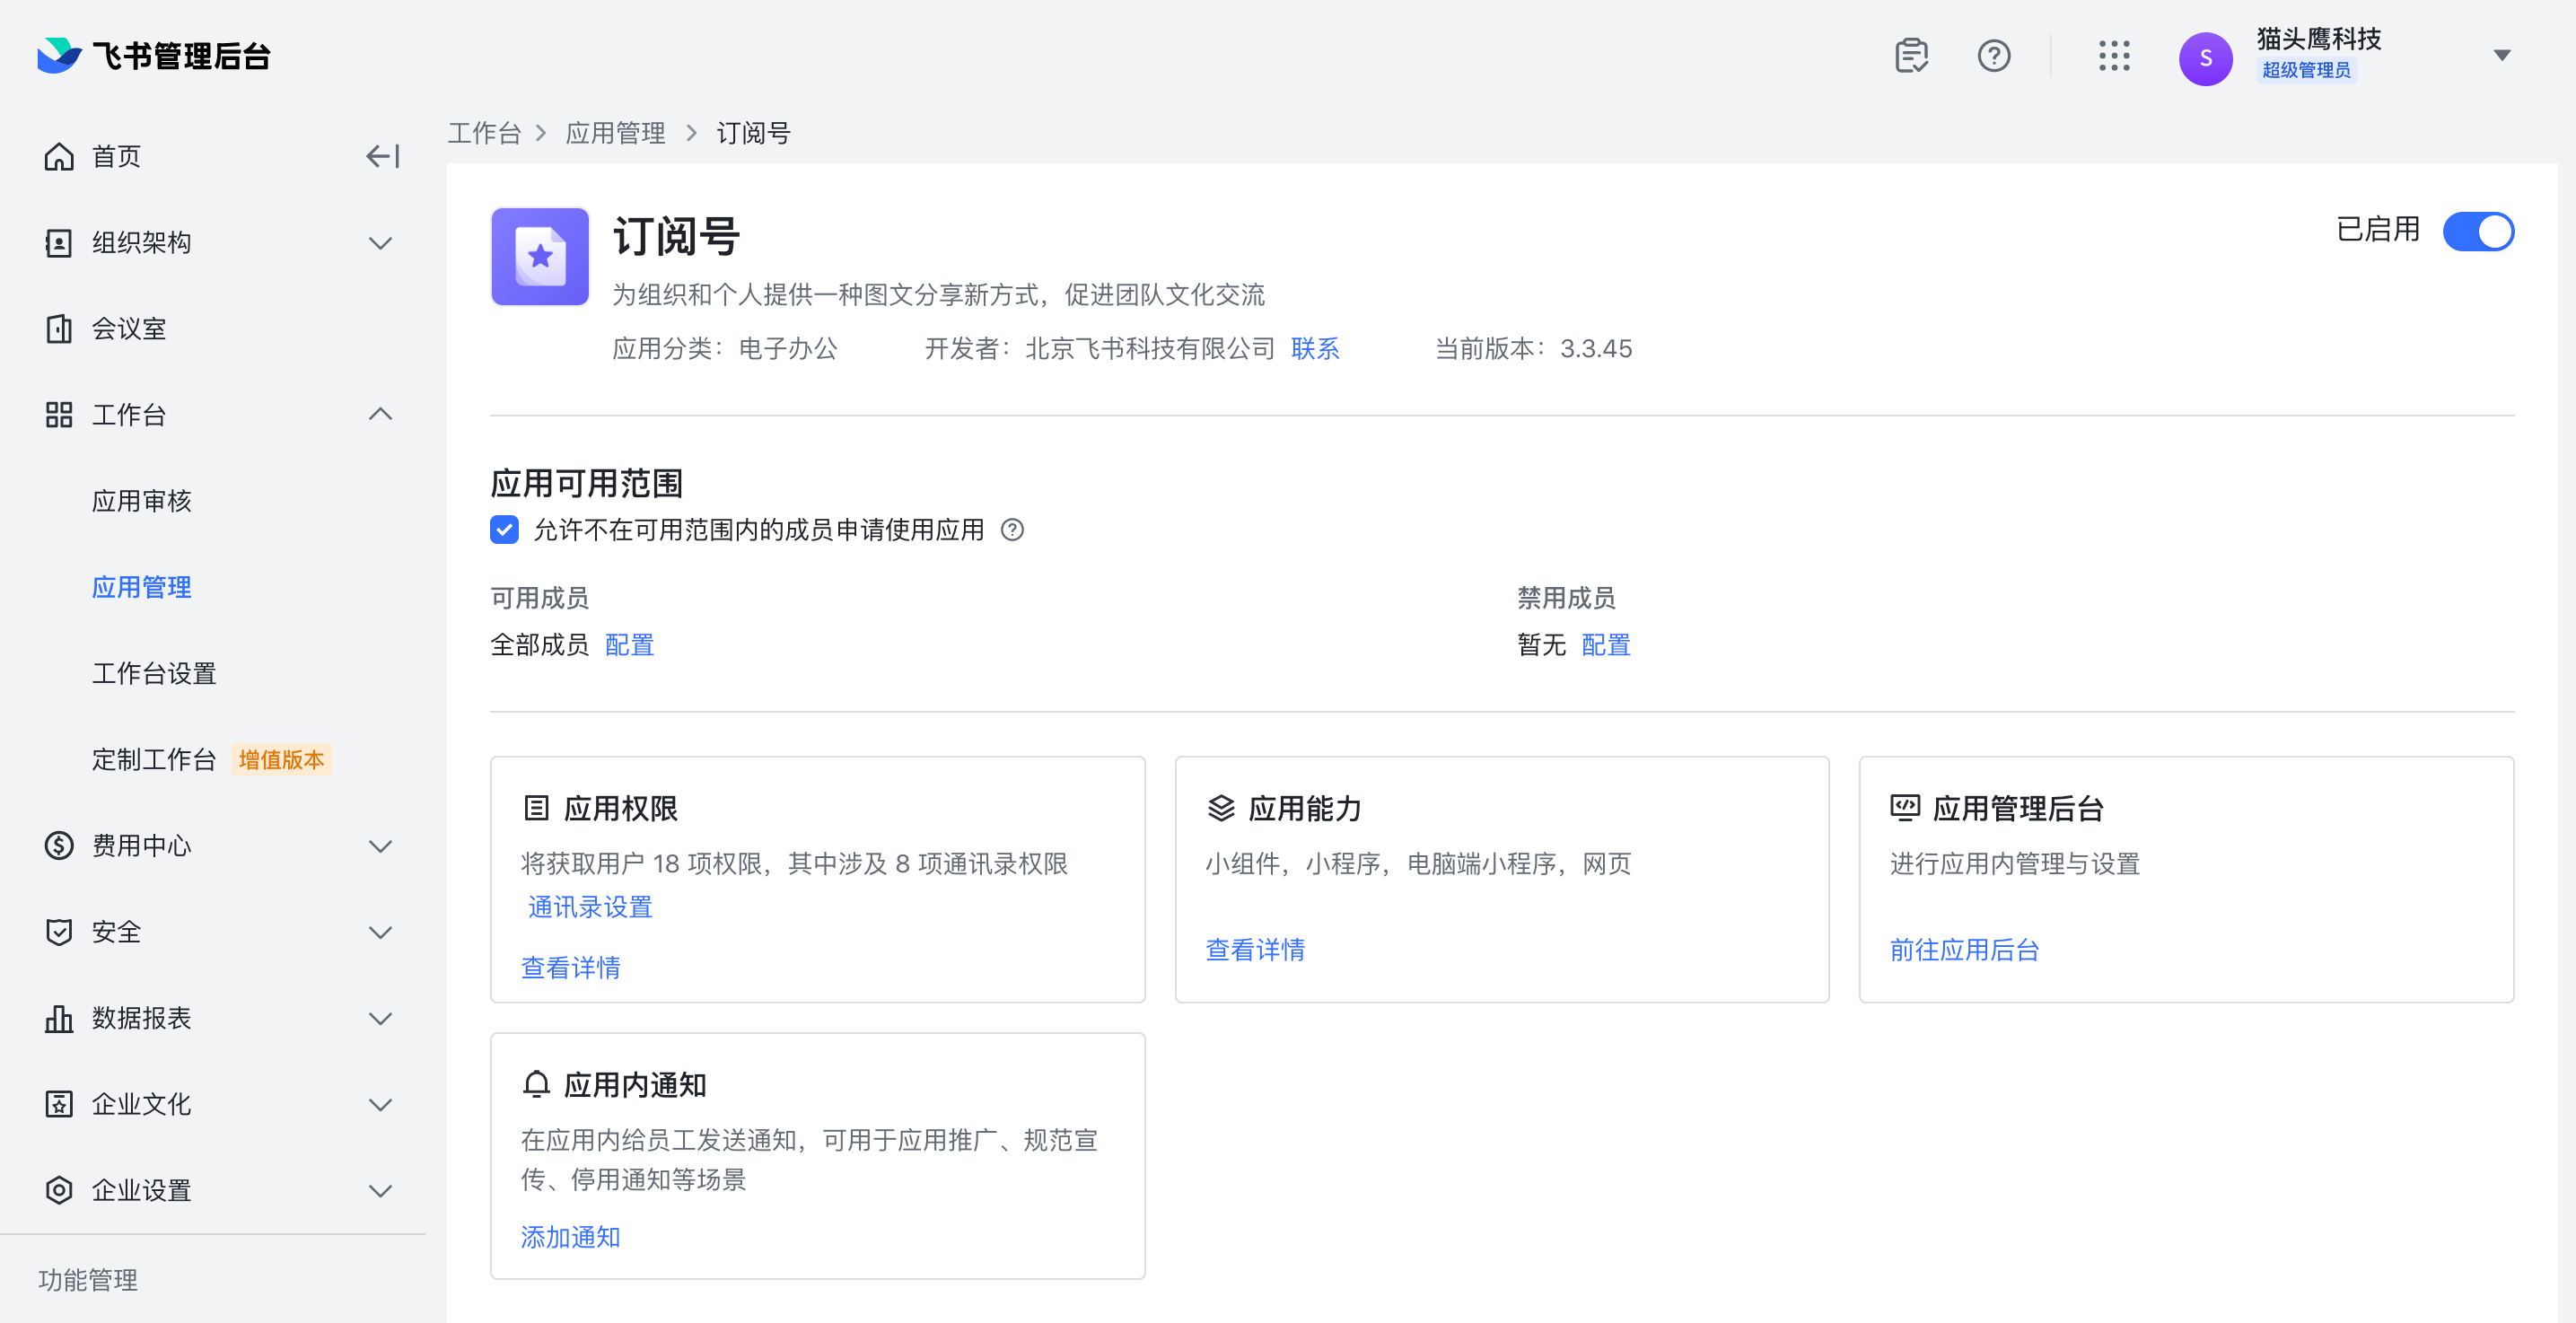This screenshot has height=1323, width=2576.
Task: Click the info icon next to 允许不在可用范围内
Action: 1012,529
